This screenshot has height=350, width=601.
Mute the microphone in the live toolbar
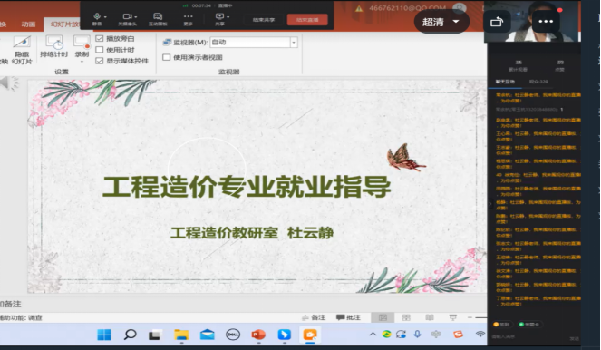point(97,19)
